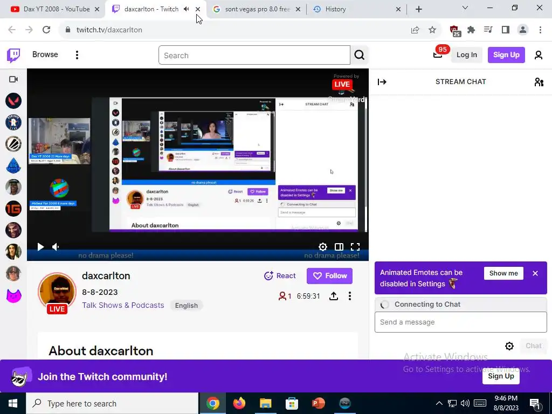Open PowerPoint from the taskbar

tap(318, 403)
